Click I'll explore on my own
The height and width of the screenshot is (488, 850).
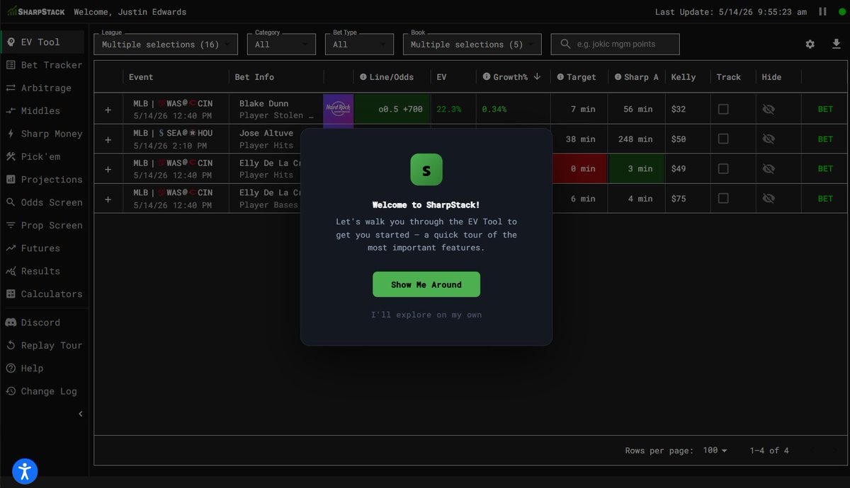(426, 315)
